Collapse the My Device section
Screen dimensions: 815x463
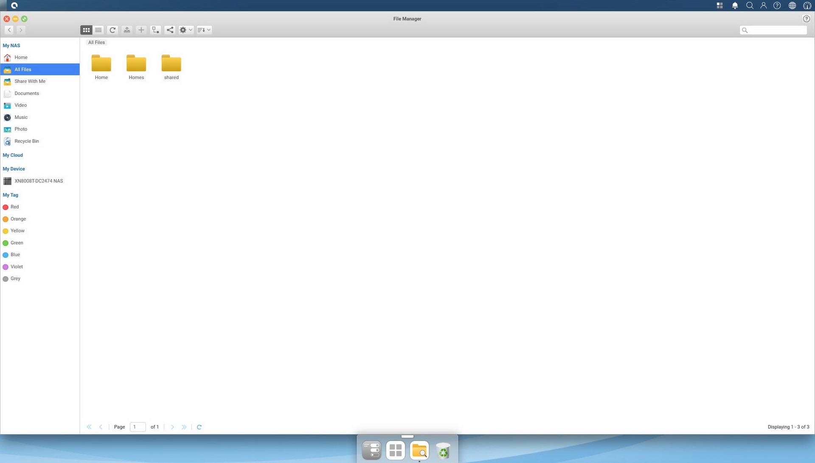[x=14, y=169]
